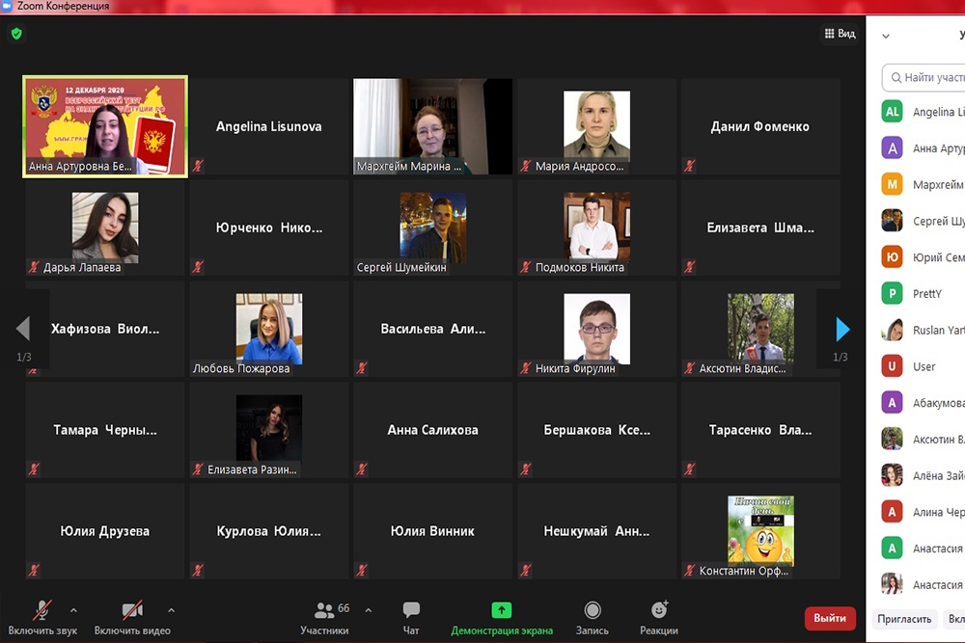Click Zoom logo in title bar
Screen dimensions: 965x643
pyautogui.click(x=7, y=6)
